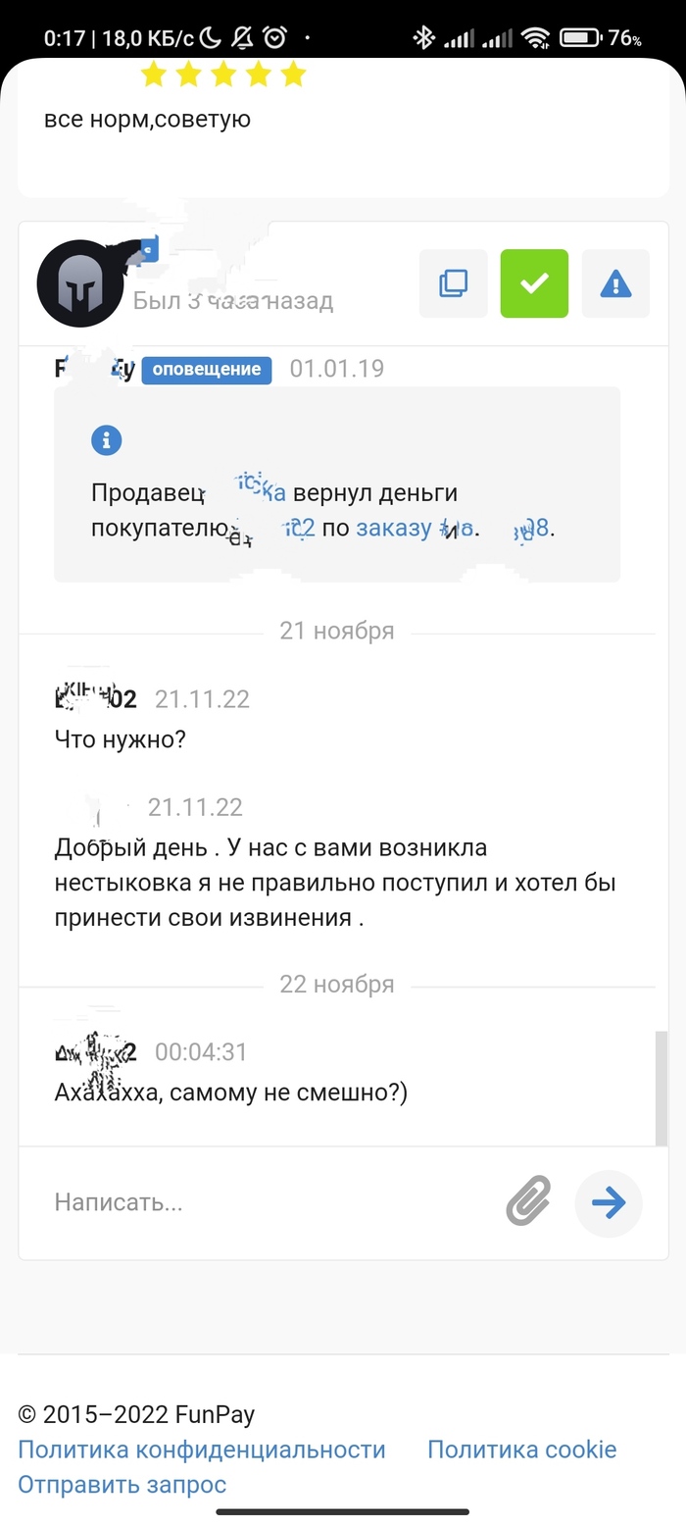Tap the blue info icon in notification
Image resolution: width=686 pixels, height=1526 pixels.
106,440
